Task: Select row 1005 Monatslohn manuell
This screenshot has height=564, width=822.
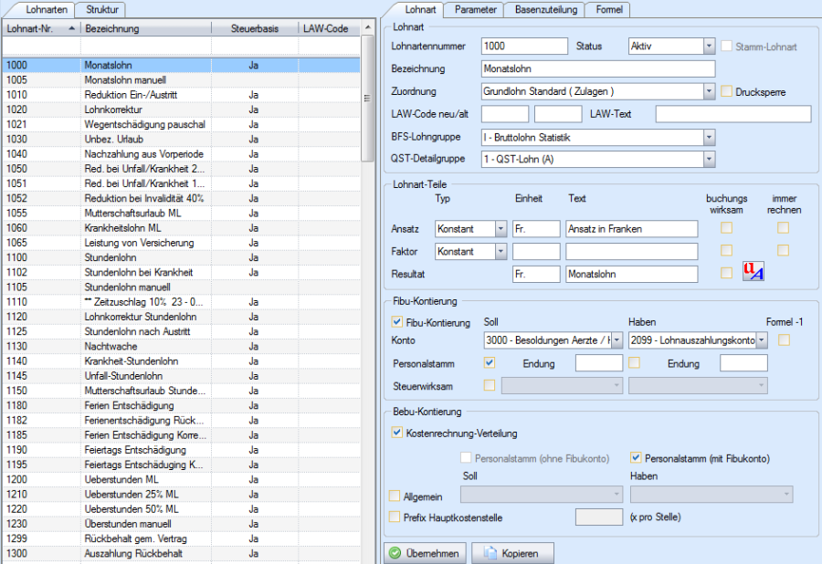Action: point(182,80)
